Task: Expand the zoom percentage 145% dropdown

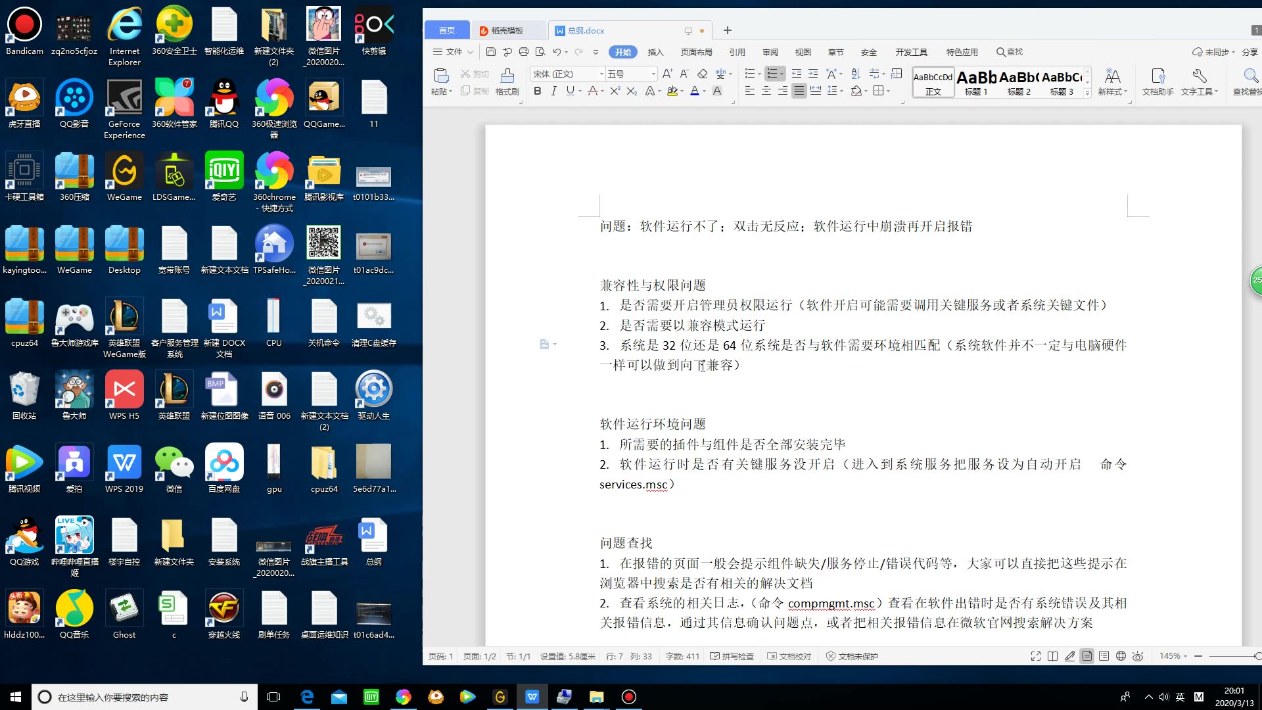Action: coord(1173,656)
